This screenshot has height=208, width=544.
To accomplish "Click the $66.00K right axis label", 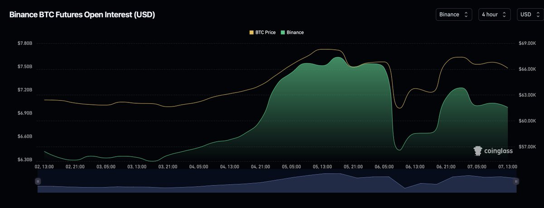I will coord(528,69).
